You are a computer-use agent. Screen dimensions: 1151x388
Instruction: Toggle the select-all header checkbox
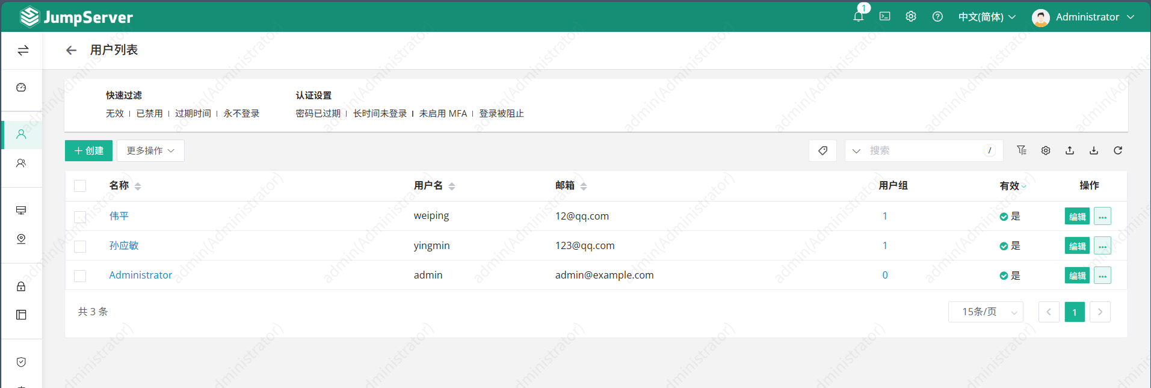pyautogui.click(x=80, y=186)
